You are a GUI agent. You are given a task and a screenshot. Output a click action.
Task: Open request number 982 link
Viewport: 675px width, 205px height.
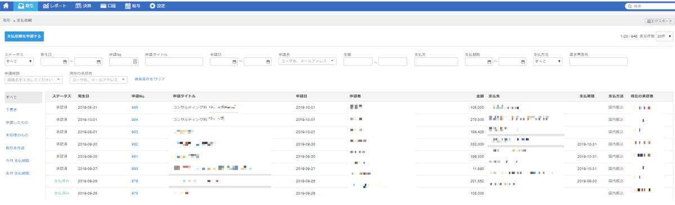tap(134, 144)
